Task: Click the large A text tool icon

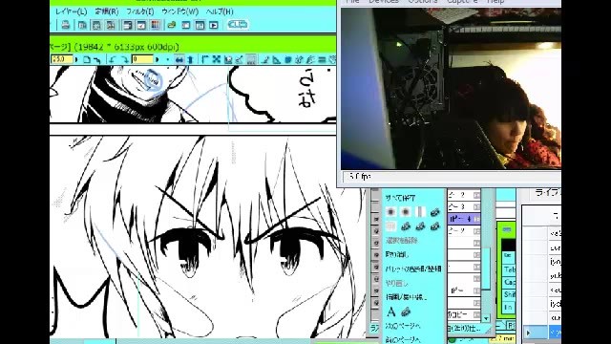Action: coord(390,312)
